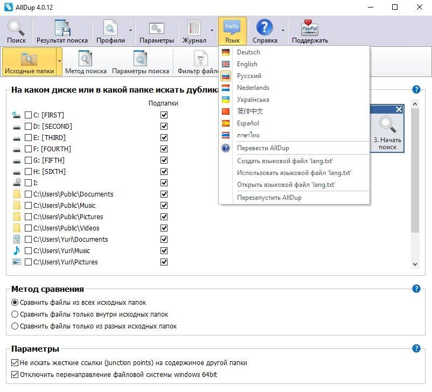
Task: Click the C:\Users\Yuri\Pictures path text
Action: pyautogui.click(x=66, y=262)
